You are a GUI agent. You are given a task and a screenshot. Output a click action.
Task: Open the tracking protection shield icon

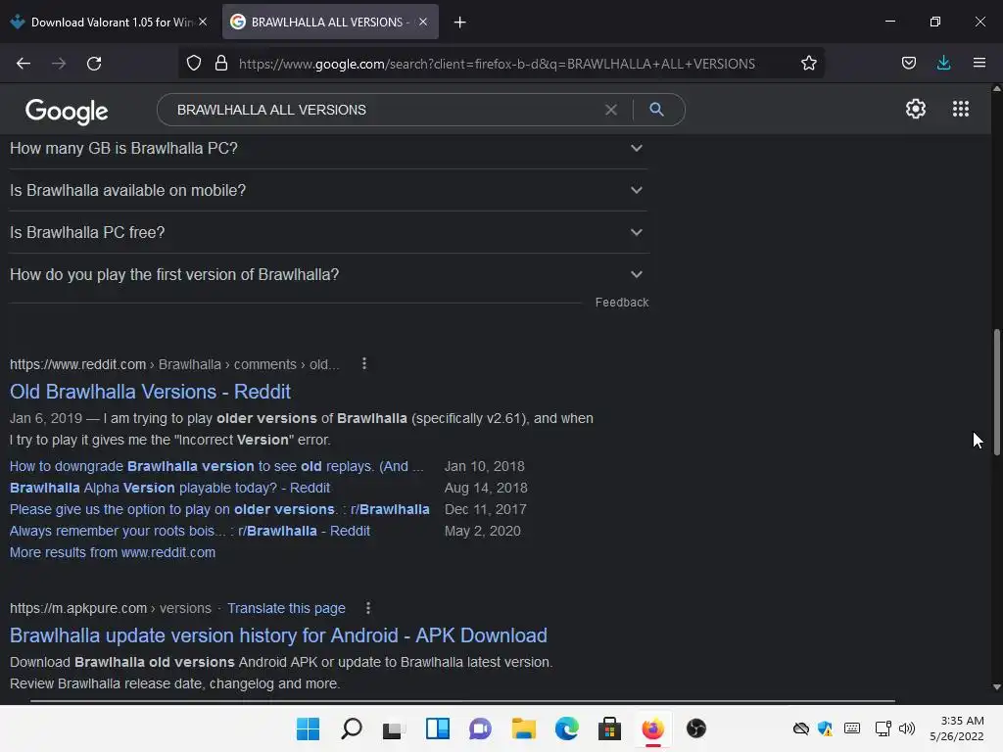pyautogui.click(x=194, y=64)
